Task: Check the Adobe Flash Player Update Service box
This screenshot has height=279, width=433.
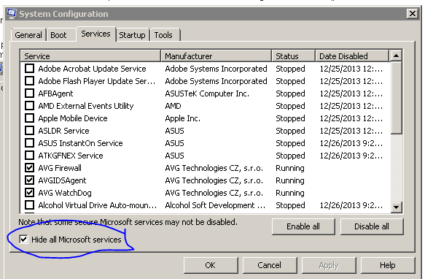Action: pos(30,81)
